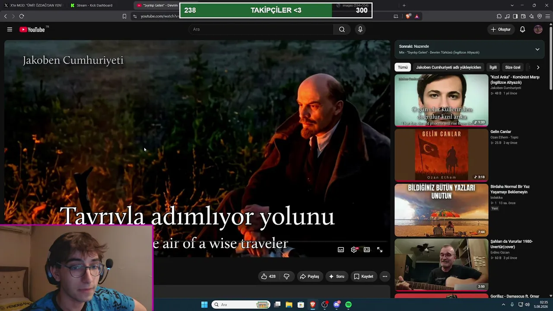Click the Oluştur create button
This screenshot has width=553, height=311.
(x=501, y=29)
